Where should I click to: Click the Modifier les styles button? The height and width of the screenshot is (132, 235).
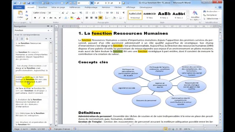(195, 15)
